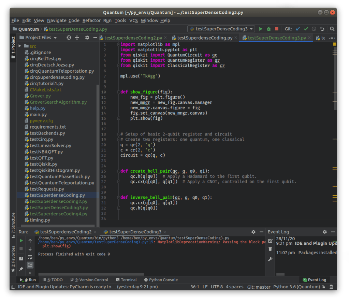This screenshot has width=349, height=302.
Task: Run the testSuperDenseCoding3 configuration with green Run icon
Action: 260,29
